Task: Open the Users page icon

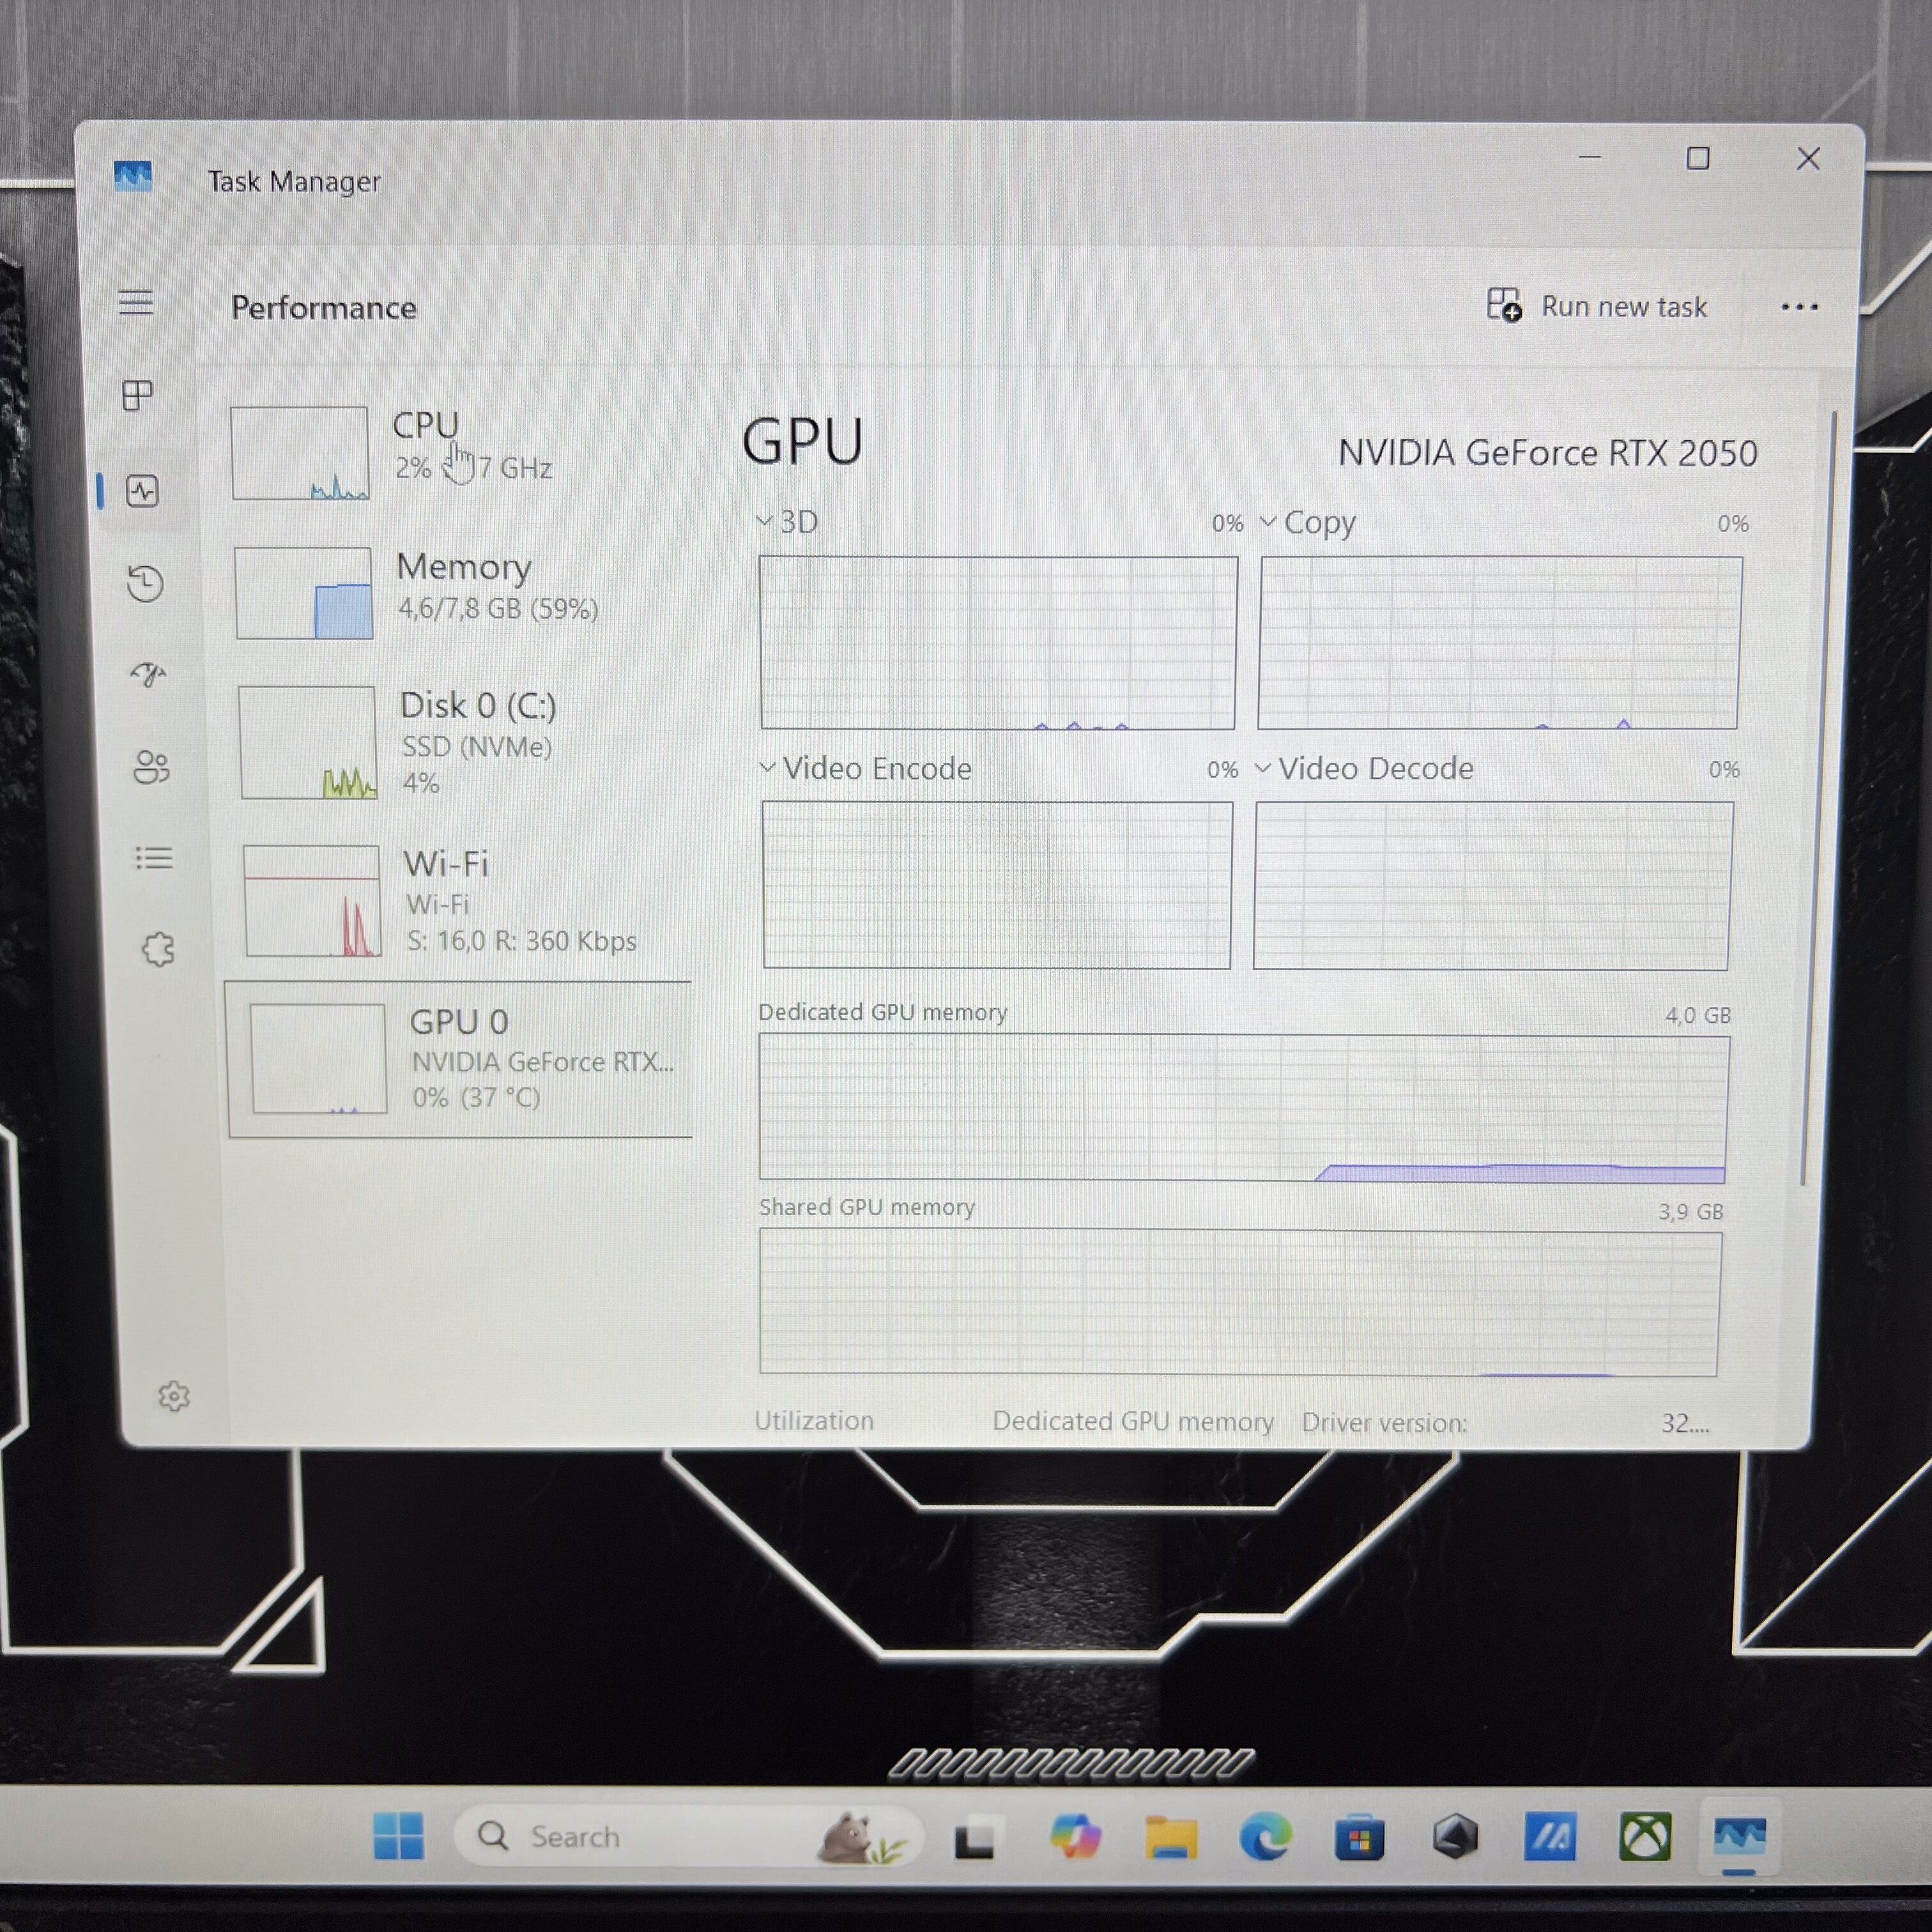Action: [151, 767]
